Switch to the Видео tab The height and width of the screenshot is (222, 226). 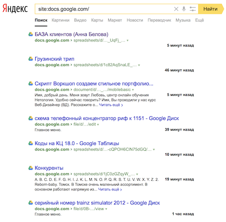pos(80,20)
